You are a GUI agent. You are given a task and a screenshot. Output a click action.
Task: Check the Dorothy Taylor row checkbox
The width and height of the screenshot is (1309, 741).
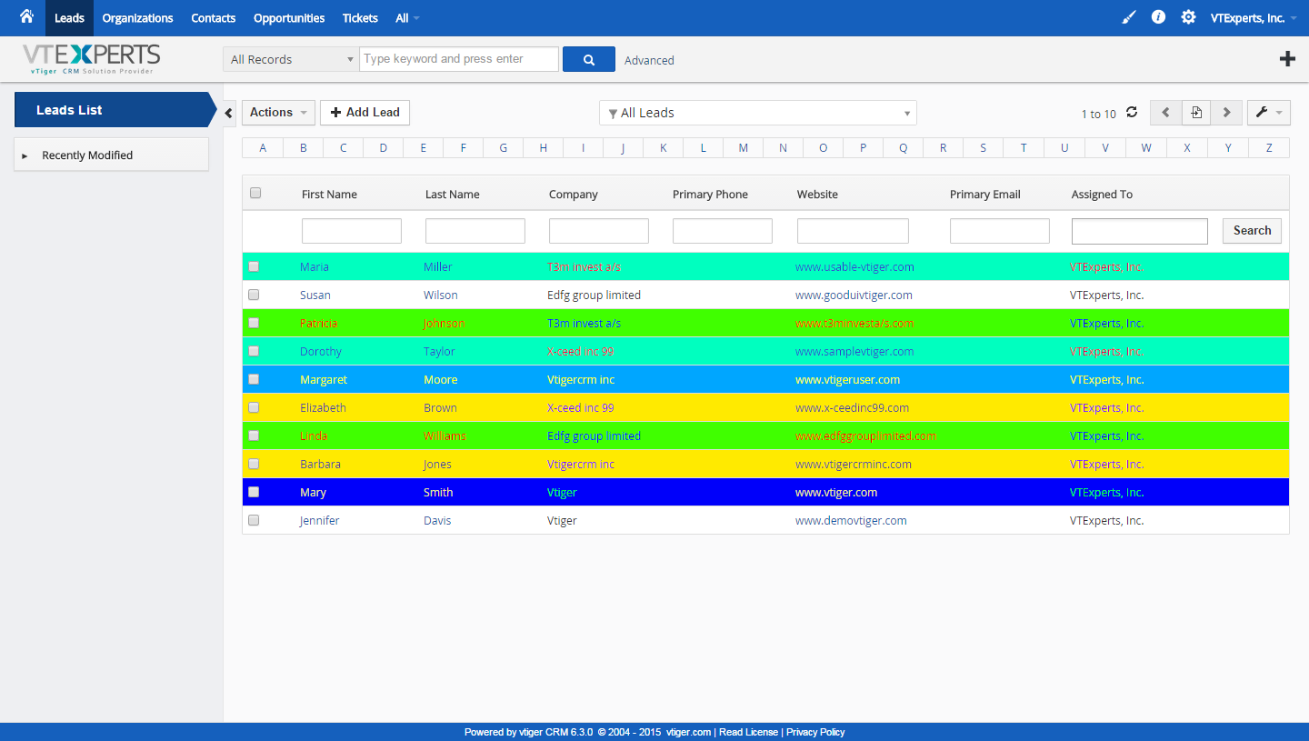pos(254,351)
